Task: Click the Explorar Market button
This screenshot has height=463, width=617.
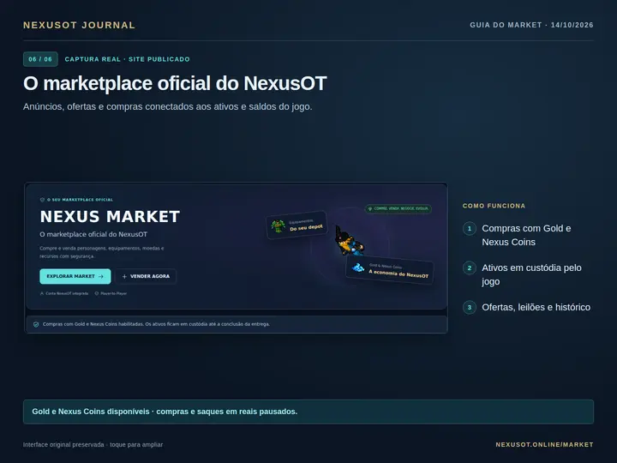Action: point(75,276)
